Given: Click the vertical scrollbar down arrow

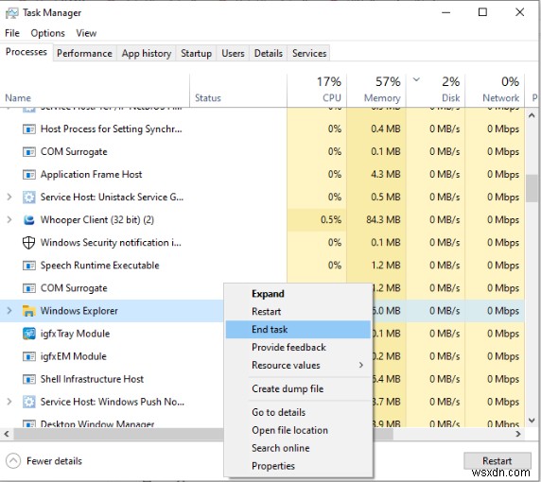Looking at the screenshot, I should tap(532, 421).
